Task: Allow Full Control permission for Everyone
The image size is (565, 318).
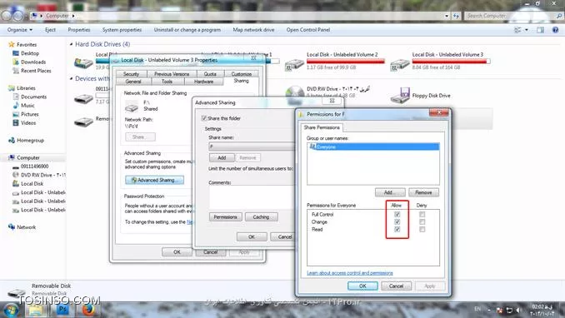Action: 397,214
